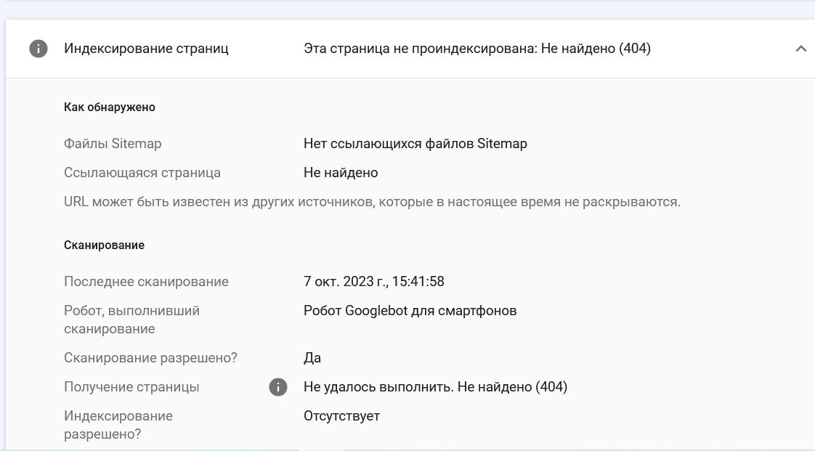
Task: Click the Файлы Sitemap label
Action: tap(113, 144)
